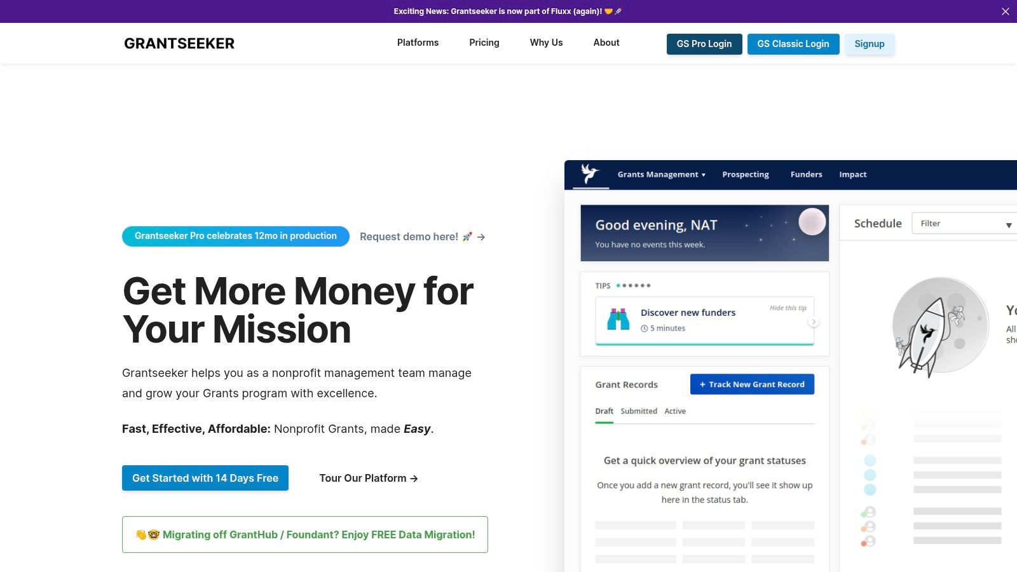Click the GRANTSEEKER wordmark logo

pyautogui.click(x=179, y=43)
